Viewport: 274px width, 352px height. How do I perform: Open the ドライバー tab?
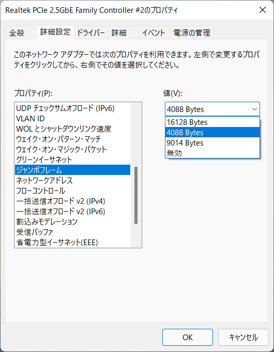click(x=91, y=33)
